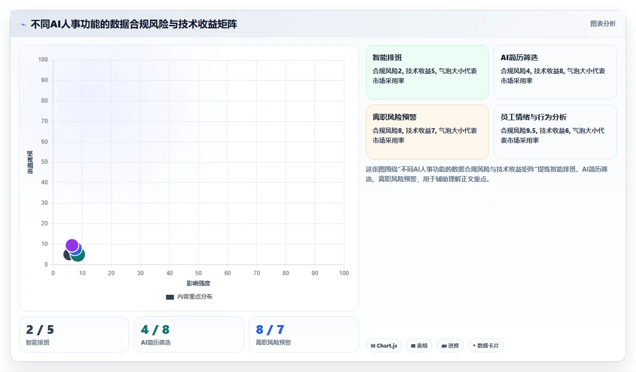Screen dimensions: 636x372
Task: Click the text 合规风险9.5, 技术收益6
Action: (x=536, y=131)
